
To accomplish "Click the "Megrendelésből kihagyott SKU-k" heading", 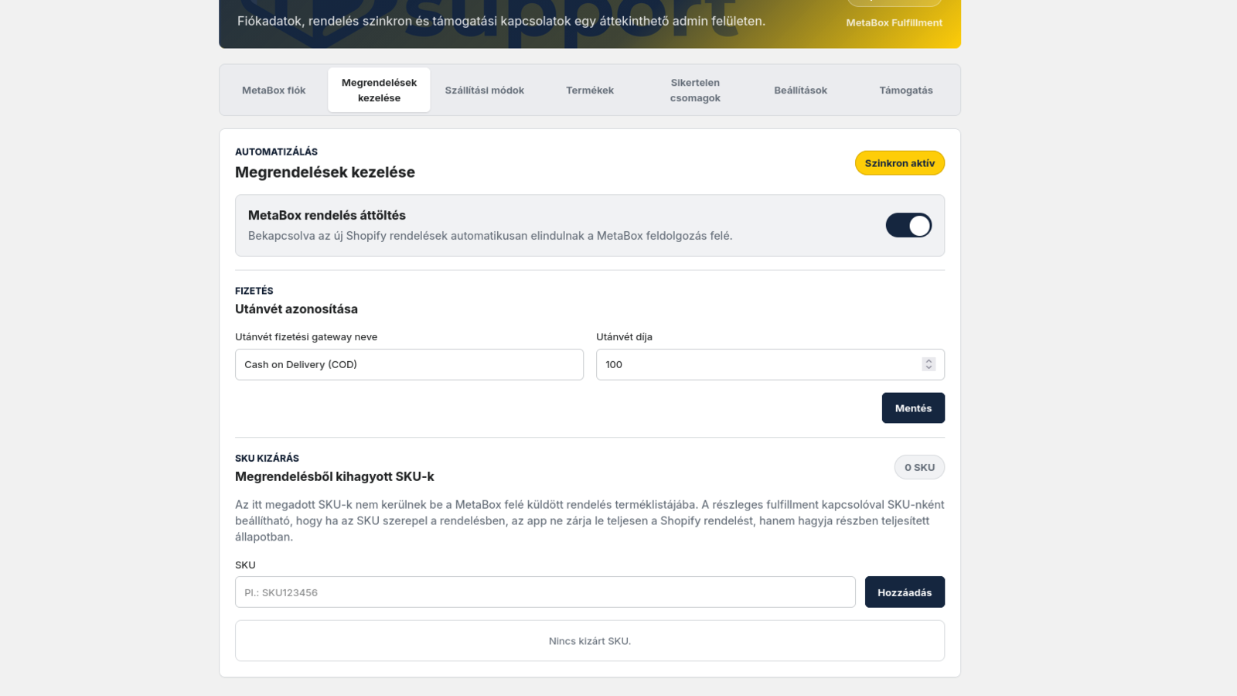I will pyautogui.click(x=335, y=477).
